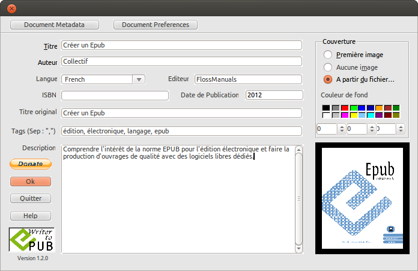Decrease the third color value spinner
The image size is (418, 271).
point(401,131)
